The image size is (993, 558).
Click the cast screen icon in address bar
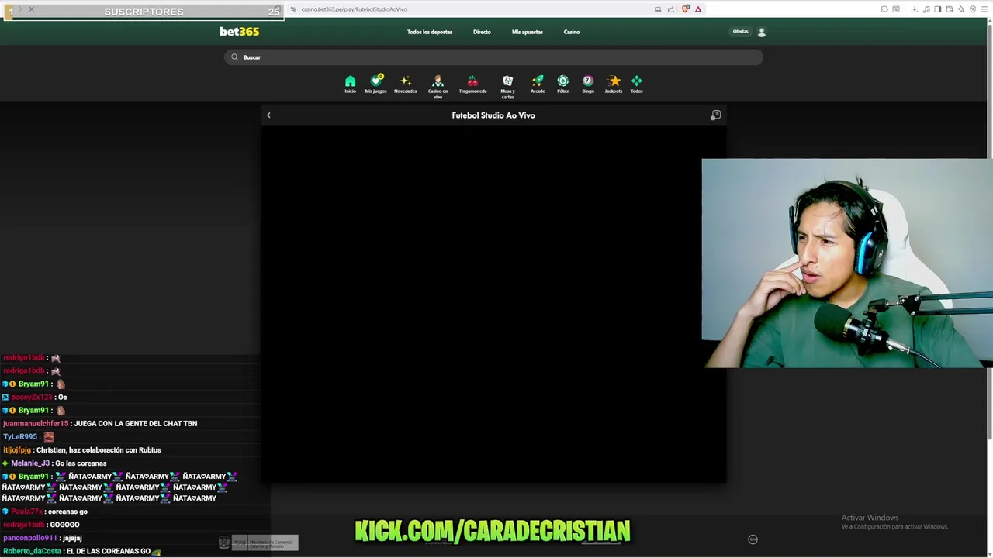click(x=658, y=9)
